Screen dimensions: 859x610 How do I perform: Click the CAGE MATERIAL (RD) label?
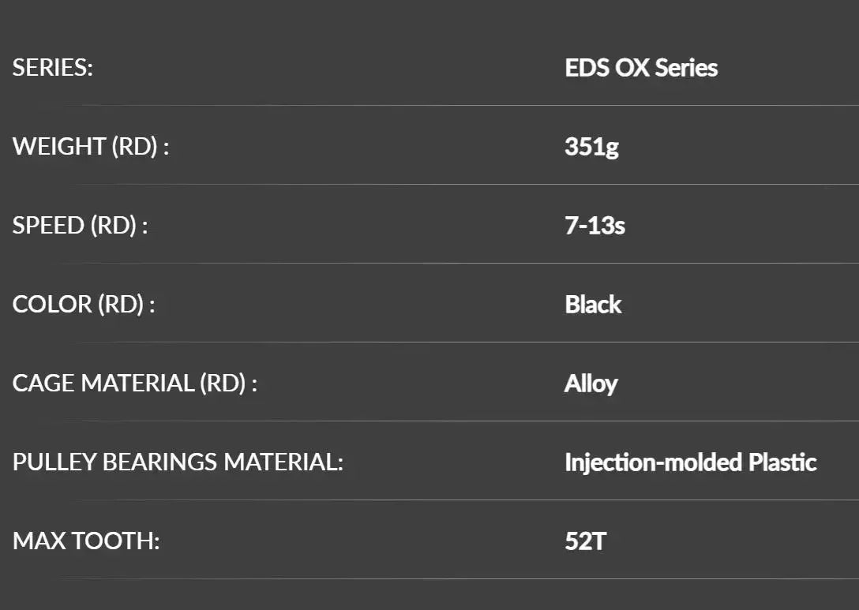coord(135,384)
